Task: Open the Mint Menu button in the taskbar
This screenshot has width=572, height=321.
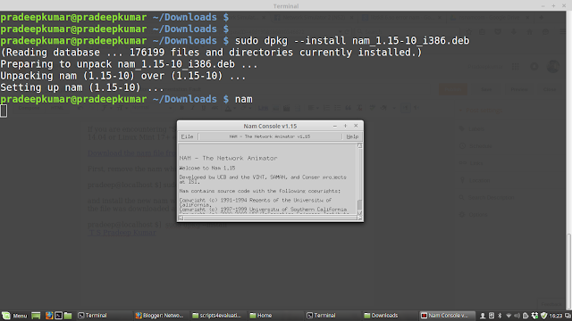Action: coord(14,316)
